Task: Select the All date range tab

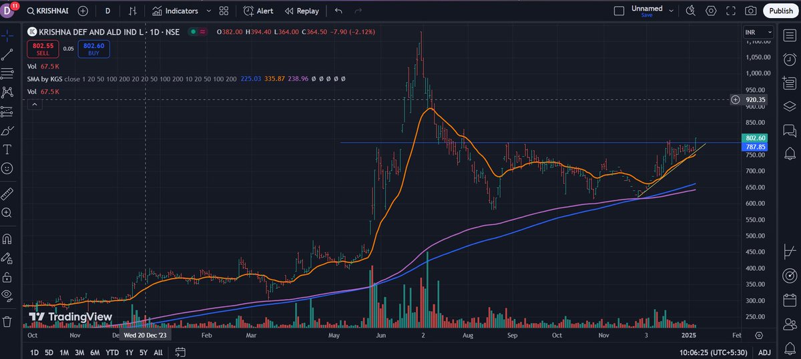Action: [x=158, y=352]
